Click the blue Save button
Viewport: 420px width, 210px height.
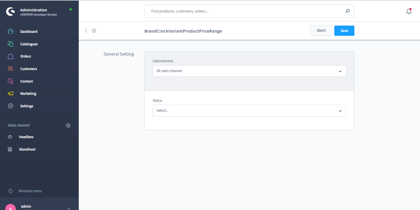pyautogui.click(x=344, y=31)
